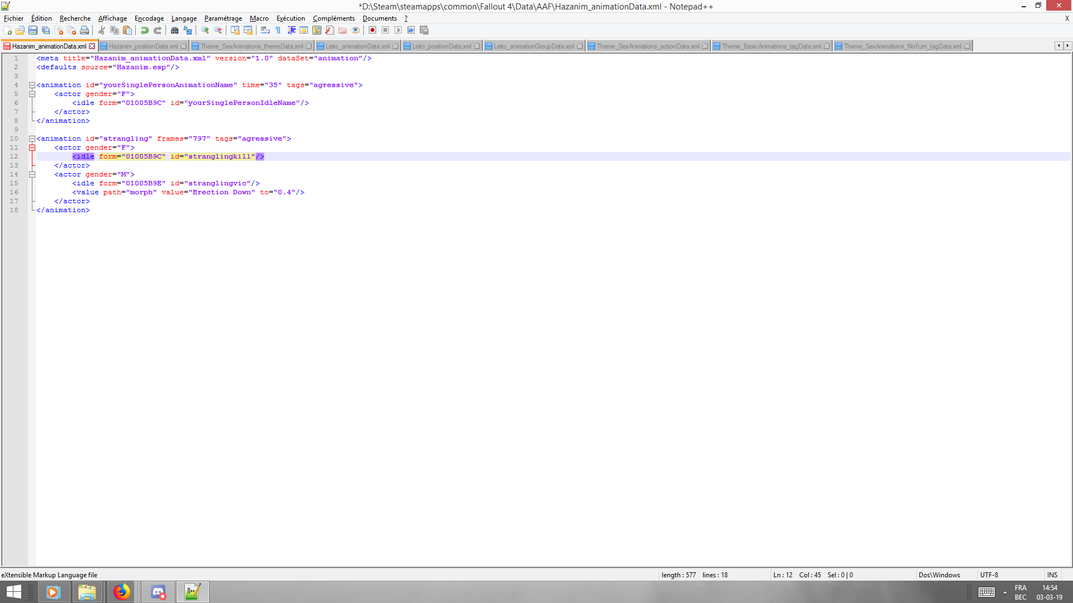Launch Firefox from the taskbar
The image size is (1073, 603).
click(122, 591)
